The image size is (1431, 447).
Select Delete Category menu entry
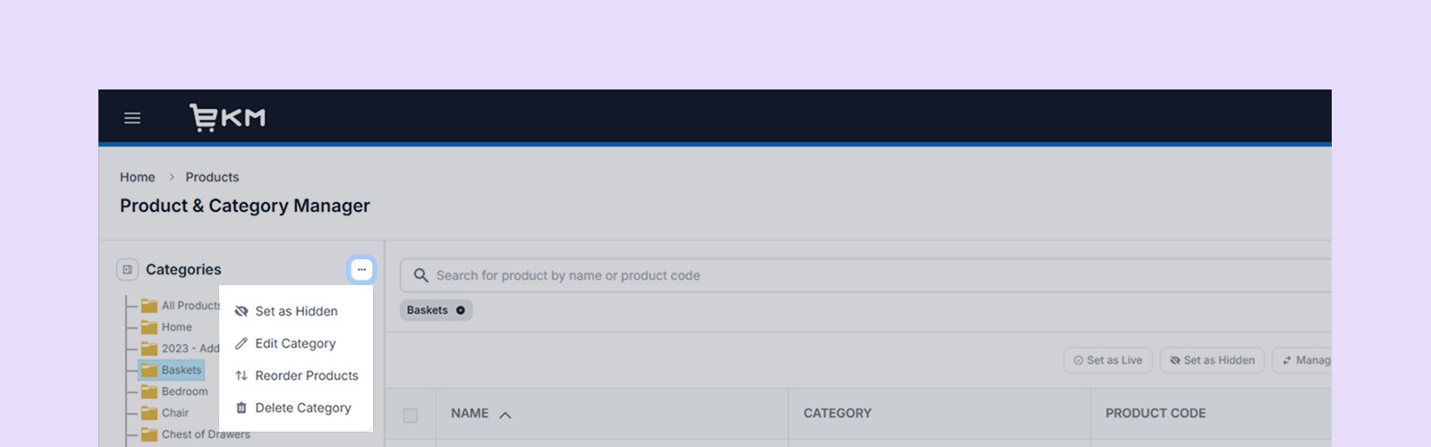[302, 408]
